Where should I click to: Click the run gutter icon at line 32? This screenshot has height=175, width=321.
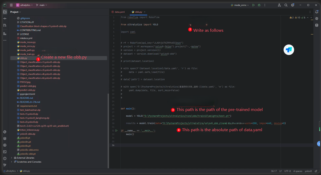[116, 130]
